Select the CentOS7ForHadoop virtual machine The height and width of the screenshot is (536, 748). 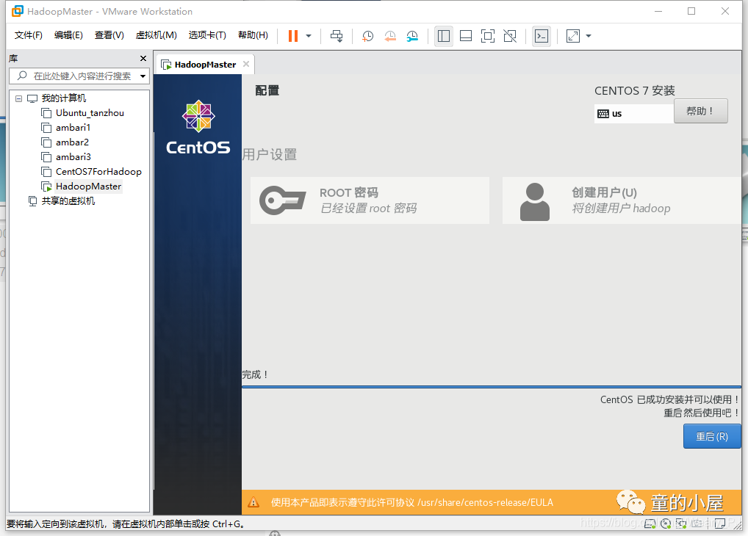(98, 172)
